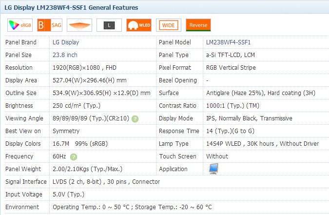Image resolution: width=329 pixels, height=215 pixels.
Task: Click the Bezel Opening label
Action: (x=178, y=80)
